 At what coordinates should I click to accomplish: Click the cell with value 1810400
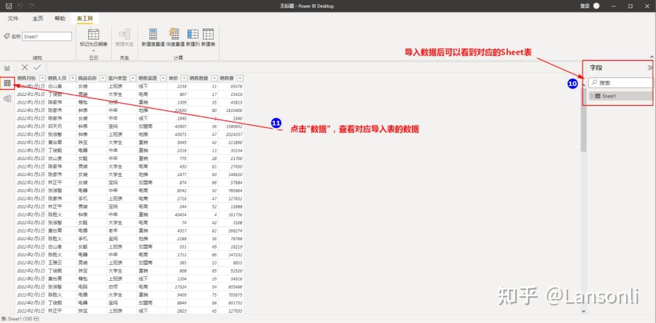tap(231, 110)
